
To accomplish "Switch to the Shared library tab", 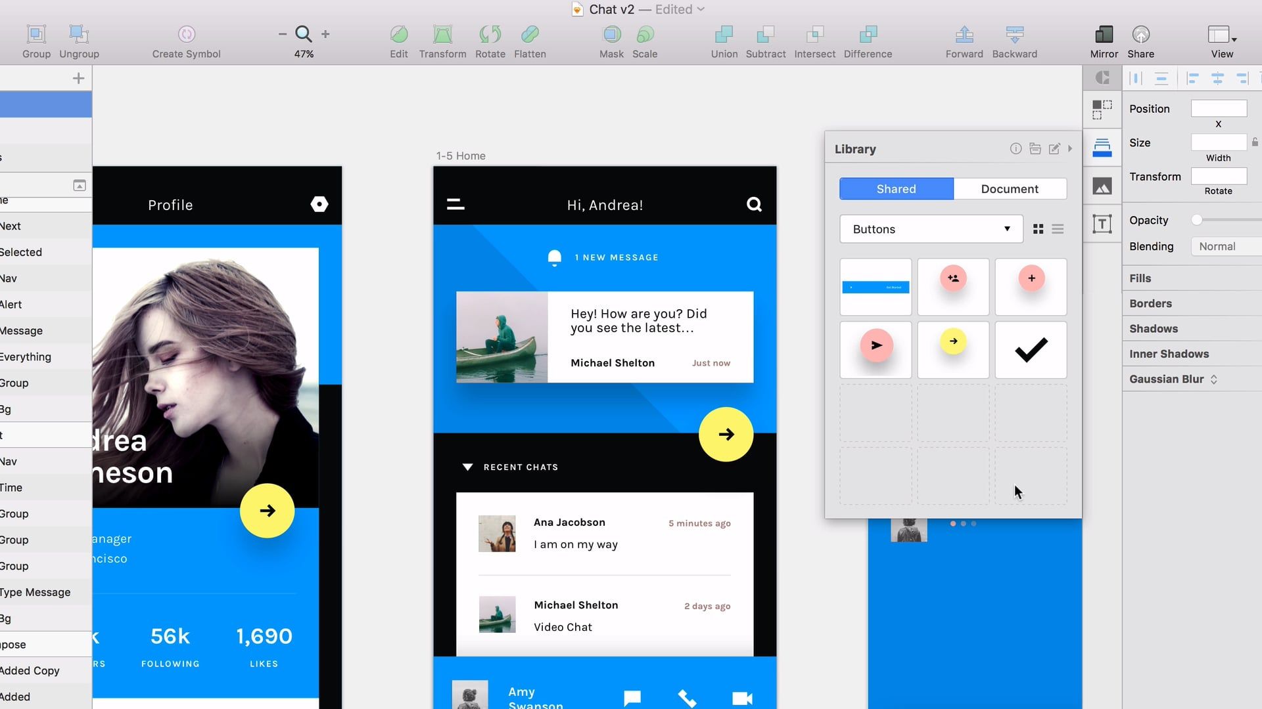I will 897,189.
